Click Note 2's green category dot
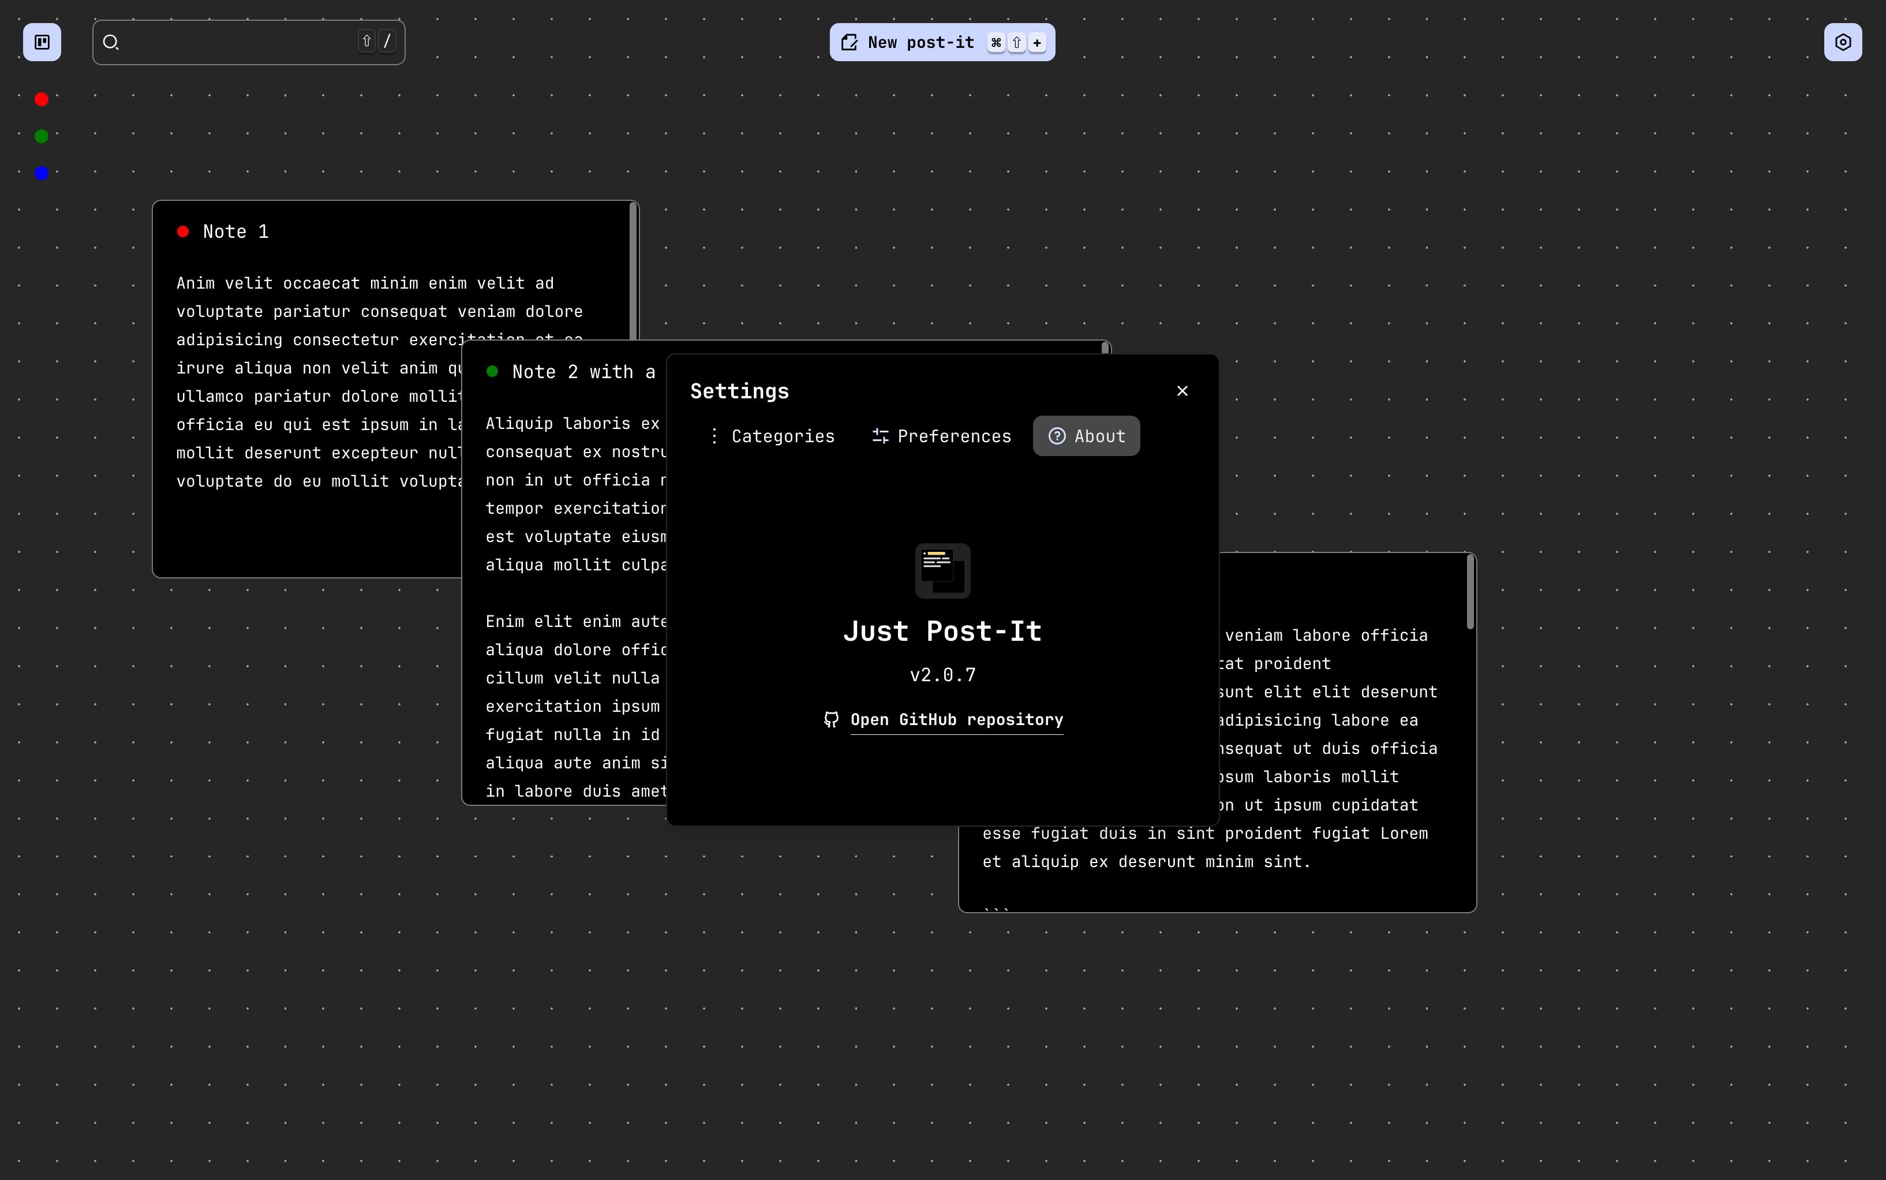Image resolution: width=1886 pixels, height=1180 pixels. pyautogui.click(x=492, y=371)
